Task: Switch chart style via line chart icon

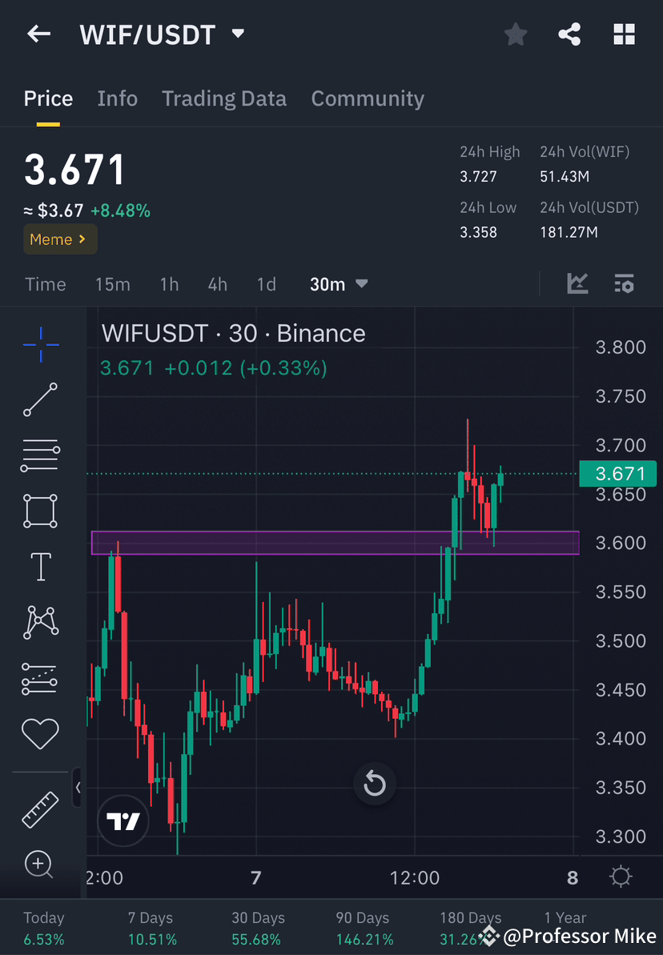Action: (x=577, y=283)
